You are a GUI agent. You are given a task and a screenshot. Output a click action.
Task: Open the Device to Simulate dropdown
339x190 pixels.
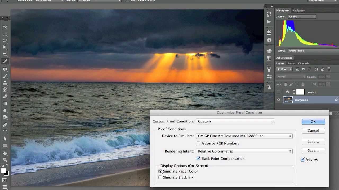[244, 136]
